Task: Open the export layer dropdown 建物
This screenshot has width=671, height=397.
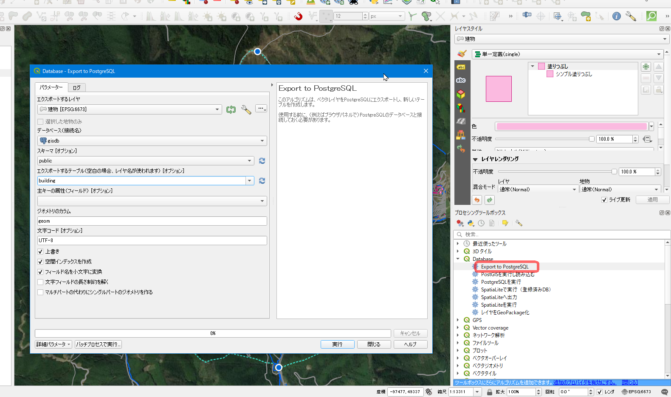Action: [130, 109]
